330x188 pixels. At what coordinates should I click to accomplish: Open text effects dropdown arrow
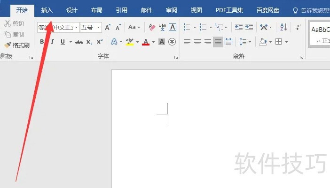click(x=121, y=42)
